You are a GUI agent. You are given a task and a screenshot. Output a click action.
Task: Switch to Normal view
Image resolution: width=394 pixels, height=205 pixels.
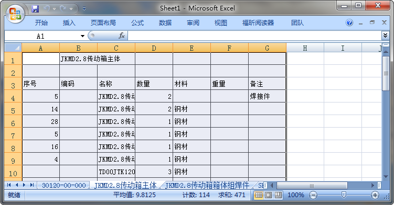(x=259, y=195)
